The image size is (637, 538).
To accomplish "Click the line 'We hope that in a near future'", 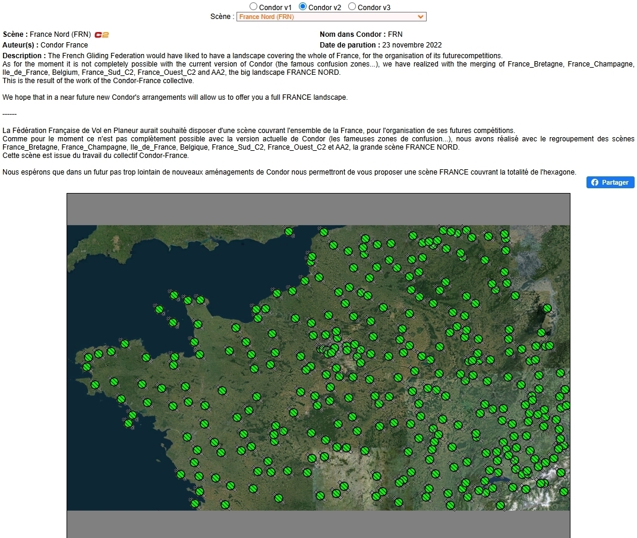I will 175,97.
